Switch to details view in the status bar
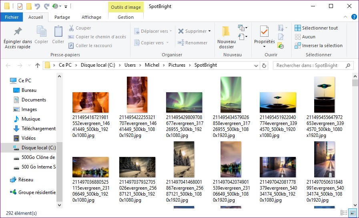The width and height of the screenshot is (359, 218). [343, 213]
